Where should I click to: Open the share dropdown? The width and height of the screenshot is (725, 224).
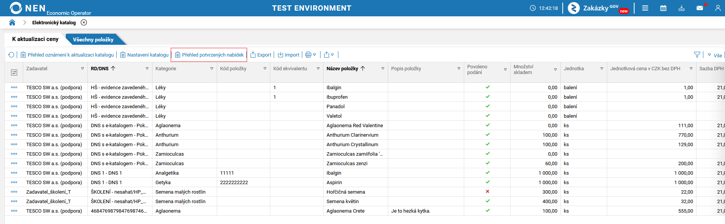point(329,55)
